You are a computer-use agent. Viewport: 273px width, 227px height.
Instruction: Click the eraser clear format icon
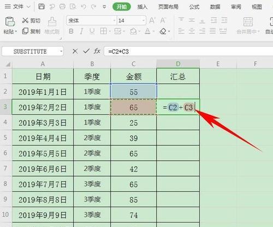coord(163,32)
